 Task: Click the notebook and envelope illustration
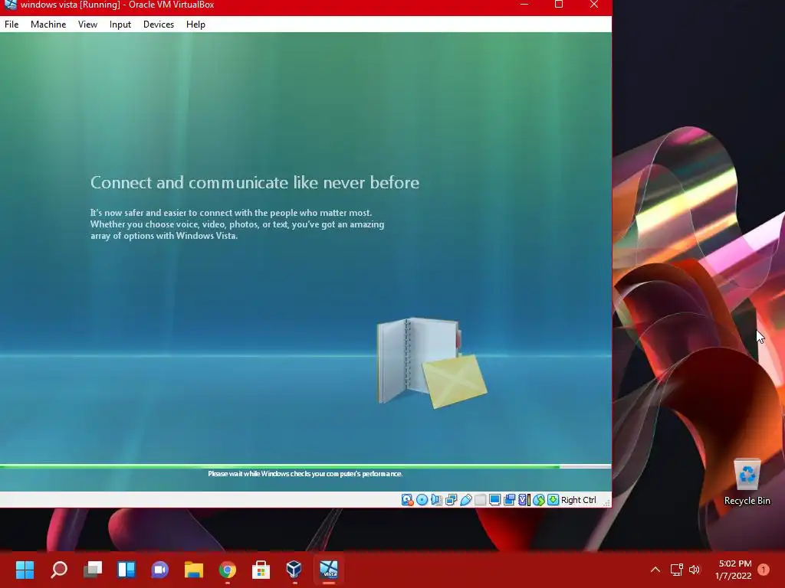tap(432, 362)
